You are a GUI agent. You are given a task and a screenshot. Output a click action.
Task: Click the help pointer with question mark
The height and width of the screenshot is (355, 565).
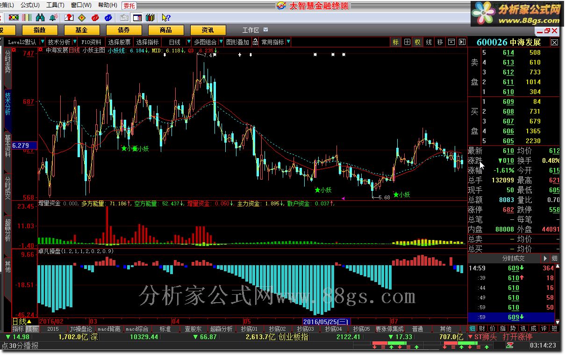(x=166, y=17)
